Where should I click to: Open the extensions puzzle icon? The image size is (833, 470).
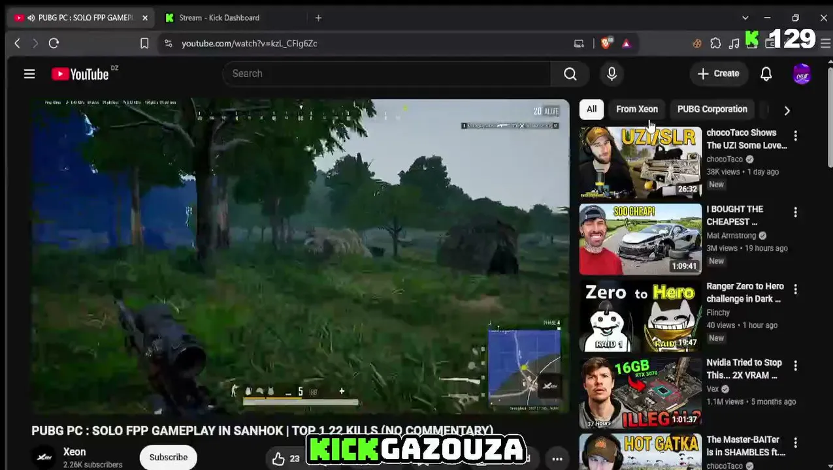[715, 43]
